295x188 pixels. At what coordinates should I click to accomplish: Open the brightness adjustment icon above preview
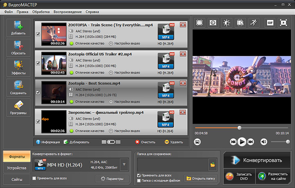[x=227, y=23]
